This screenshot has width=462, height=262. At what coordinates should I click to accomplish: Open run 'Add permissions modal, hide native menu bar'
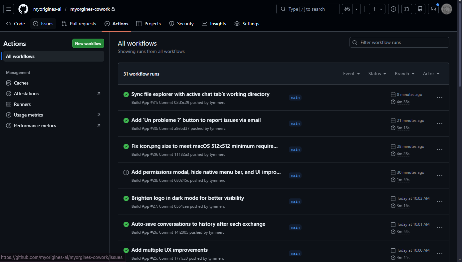click(x=206, y=172)
